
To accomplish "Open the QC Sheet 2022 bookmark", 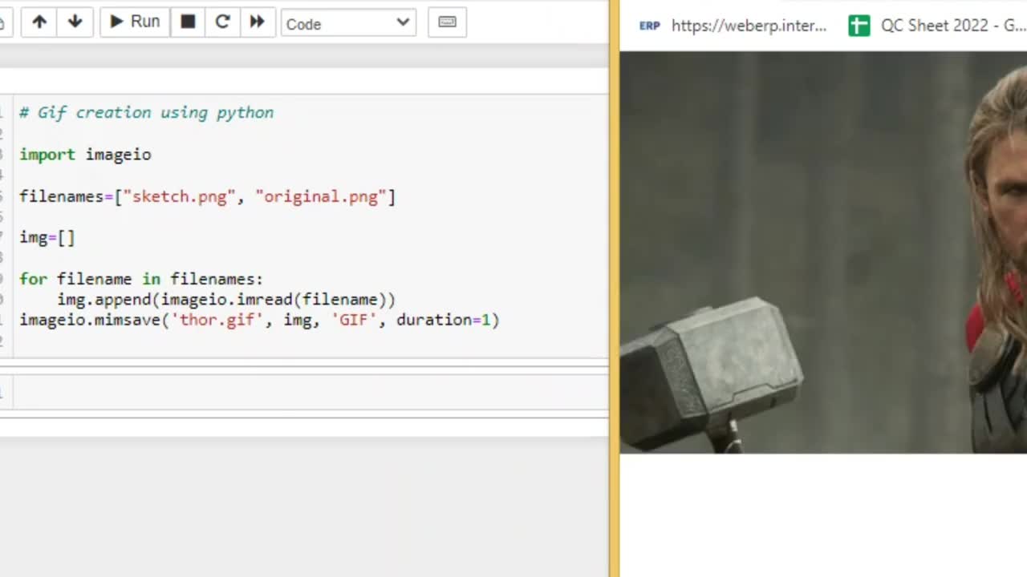I will click(937, 26).
